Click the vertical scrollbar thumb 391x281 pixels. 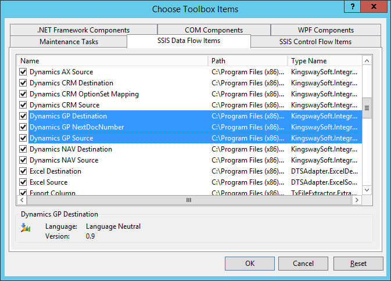(367, 108)
